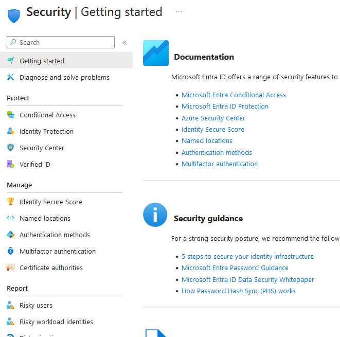The width and height of the screenshot is (340, 337).
Task: Click the Security Center shield icon
Action: coord(10,148)
